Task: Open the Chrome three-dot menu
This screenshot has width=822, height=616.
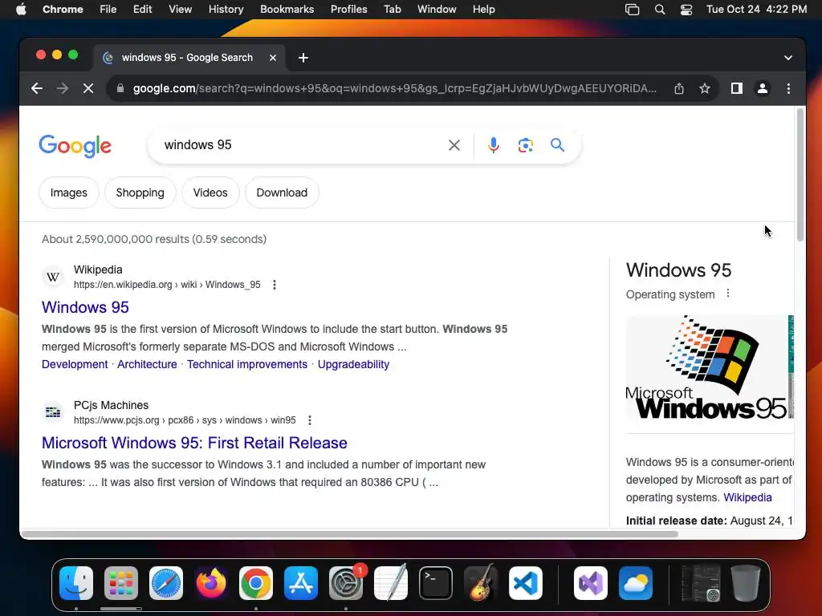Action: click(x=788, y=88)
